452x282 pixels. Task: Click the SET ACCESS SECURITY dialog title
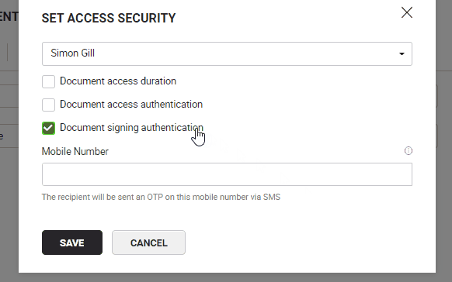(109, 18)
